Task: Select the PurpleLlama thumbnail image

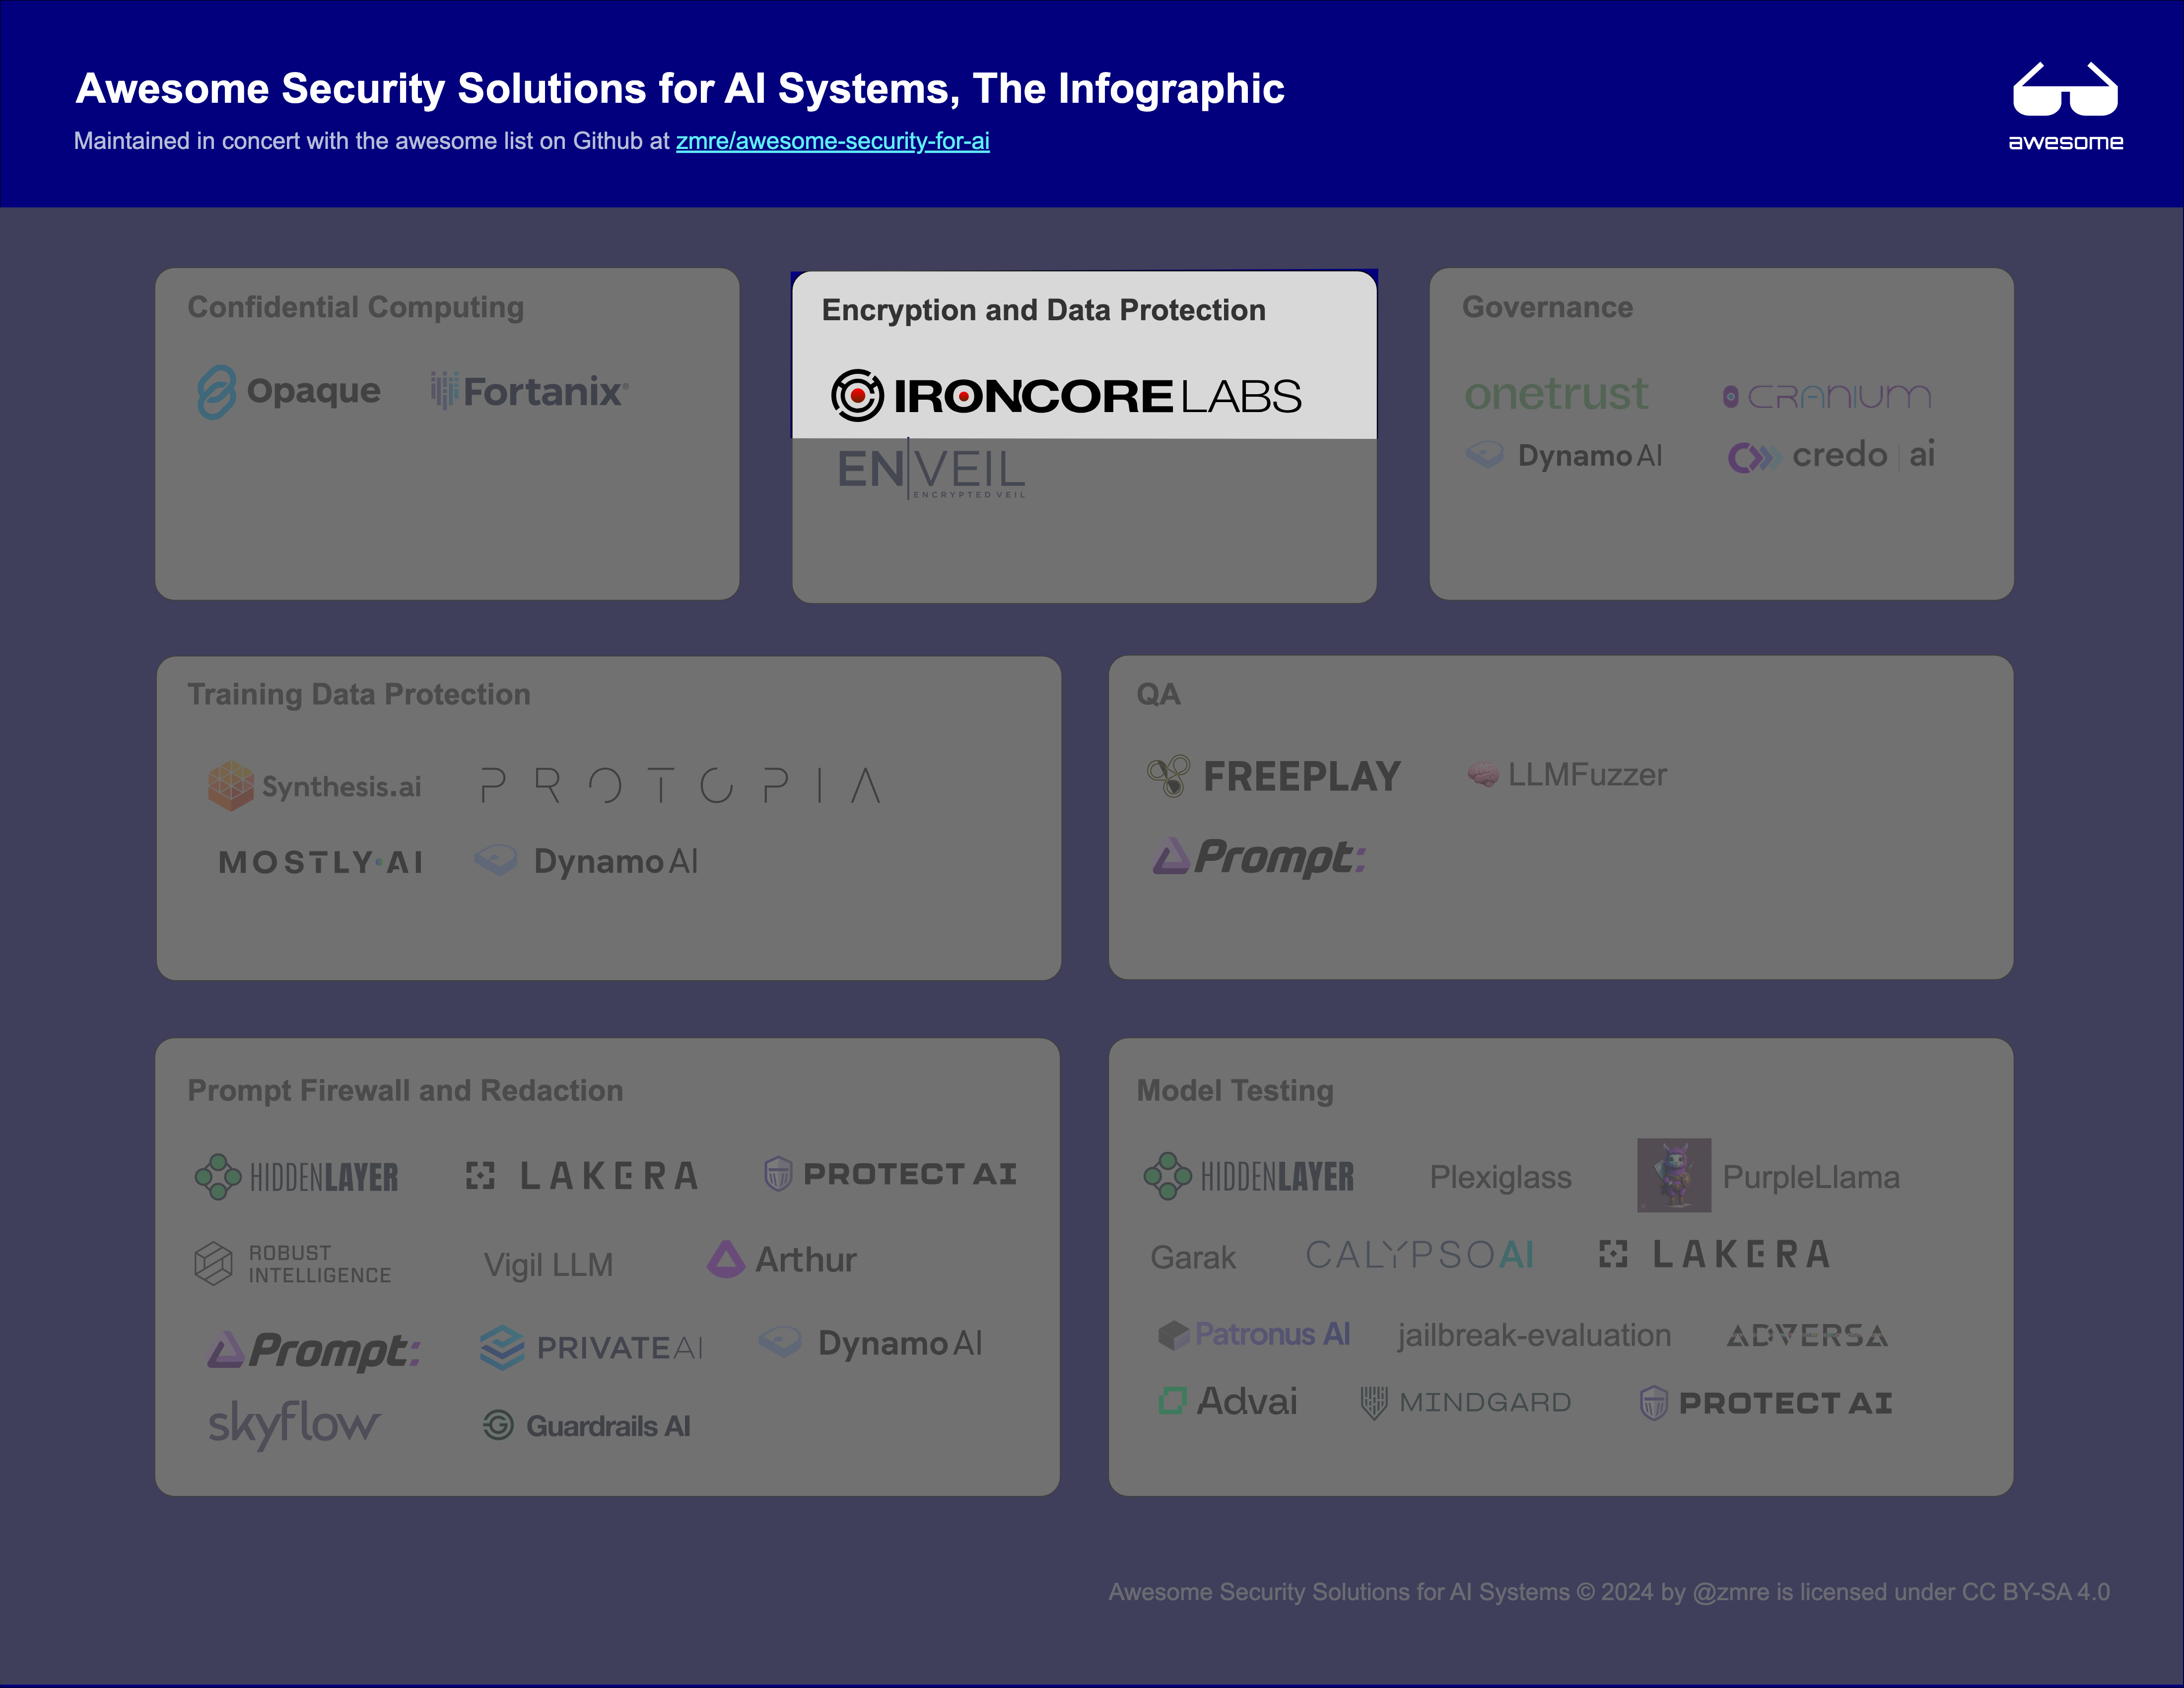Action: [x=1674, y=1175]
